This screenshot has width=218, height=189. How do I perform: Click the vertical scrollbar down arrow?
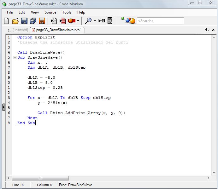(x=214, y=173)
